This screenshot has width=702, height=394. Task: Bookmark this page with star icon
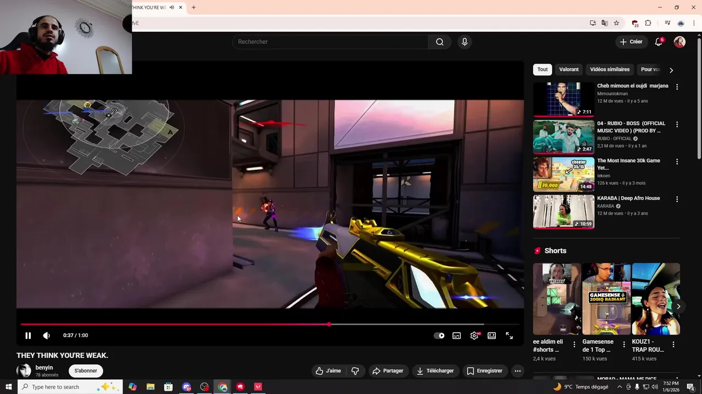(x=616, y=23)
